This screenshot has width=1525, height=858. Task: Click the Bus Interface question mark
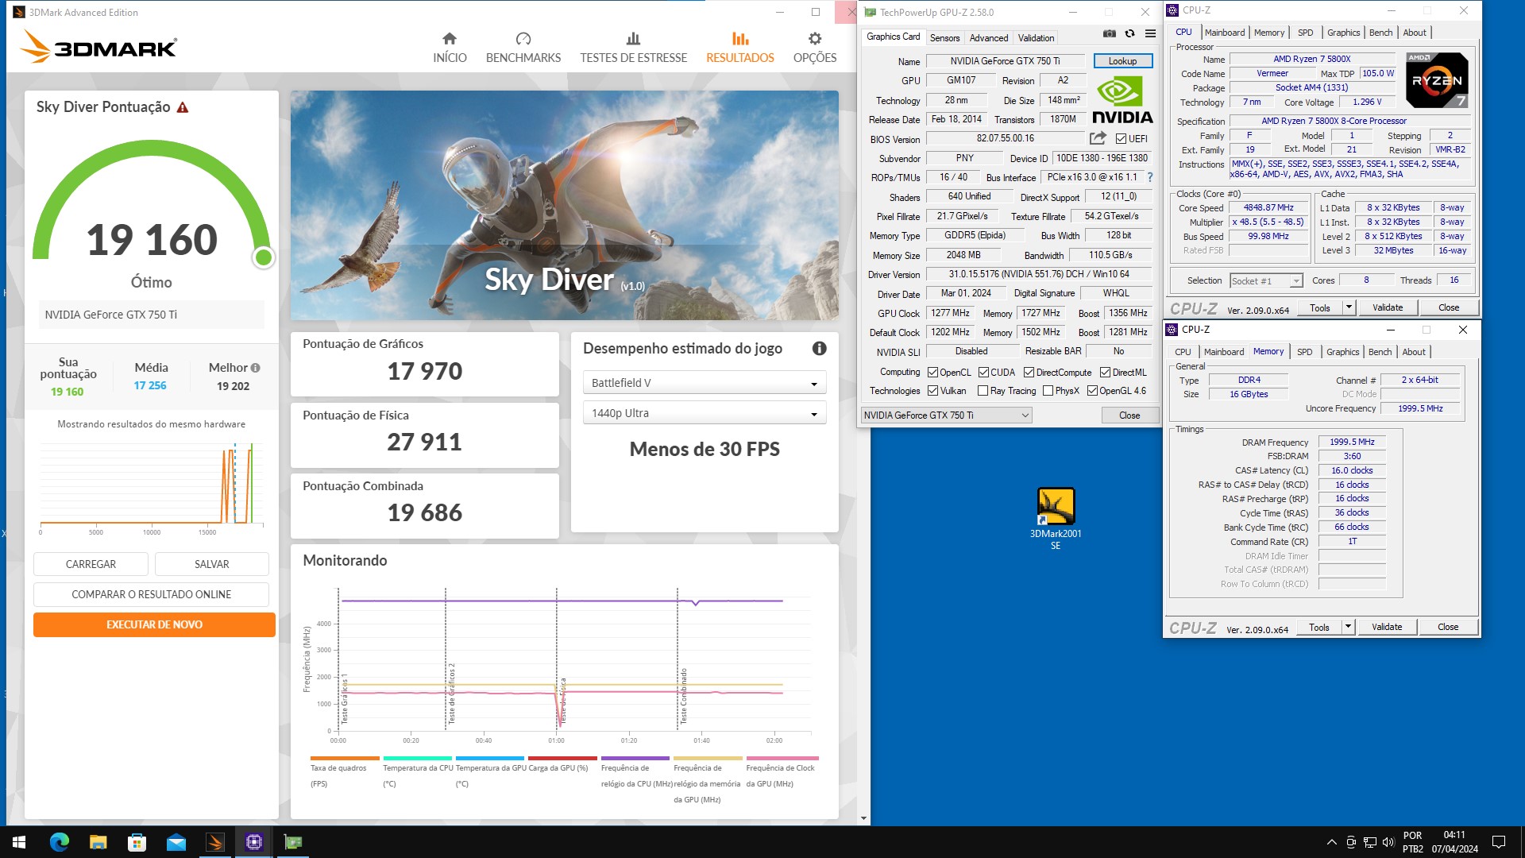point(1149,177)
